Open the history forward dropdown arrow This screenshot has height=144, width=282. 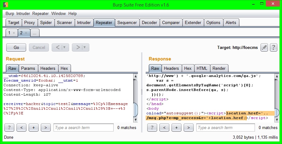pyautogui.click(x=85, y=47)
